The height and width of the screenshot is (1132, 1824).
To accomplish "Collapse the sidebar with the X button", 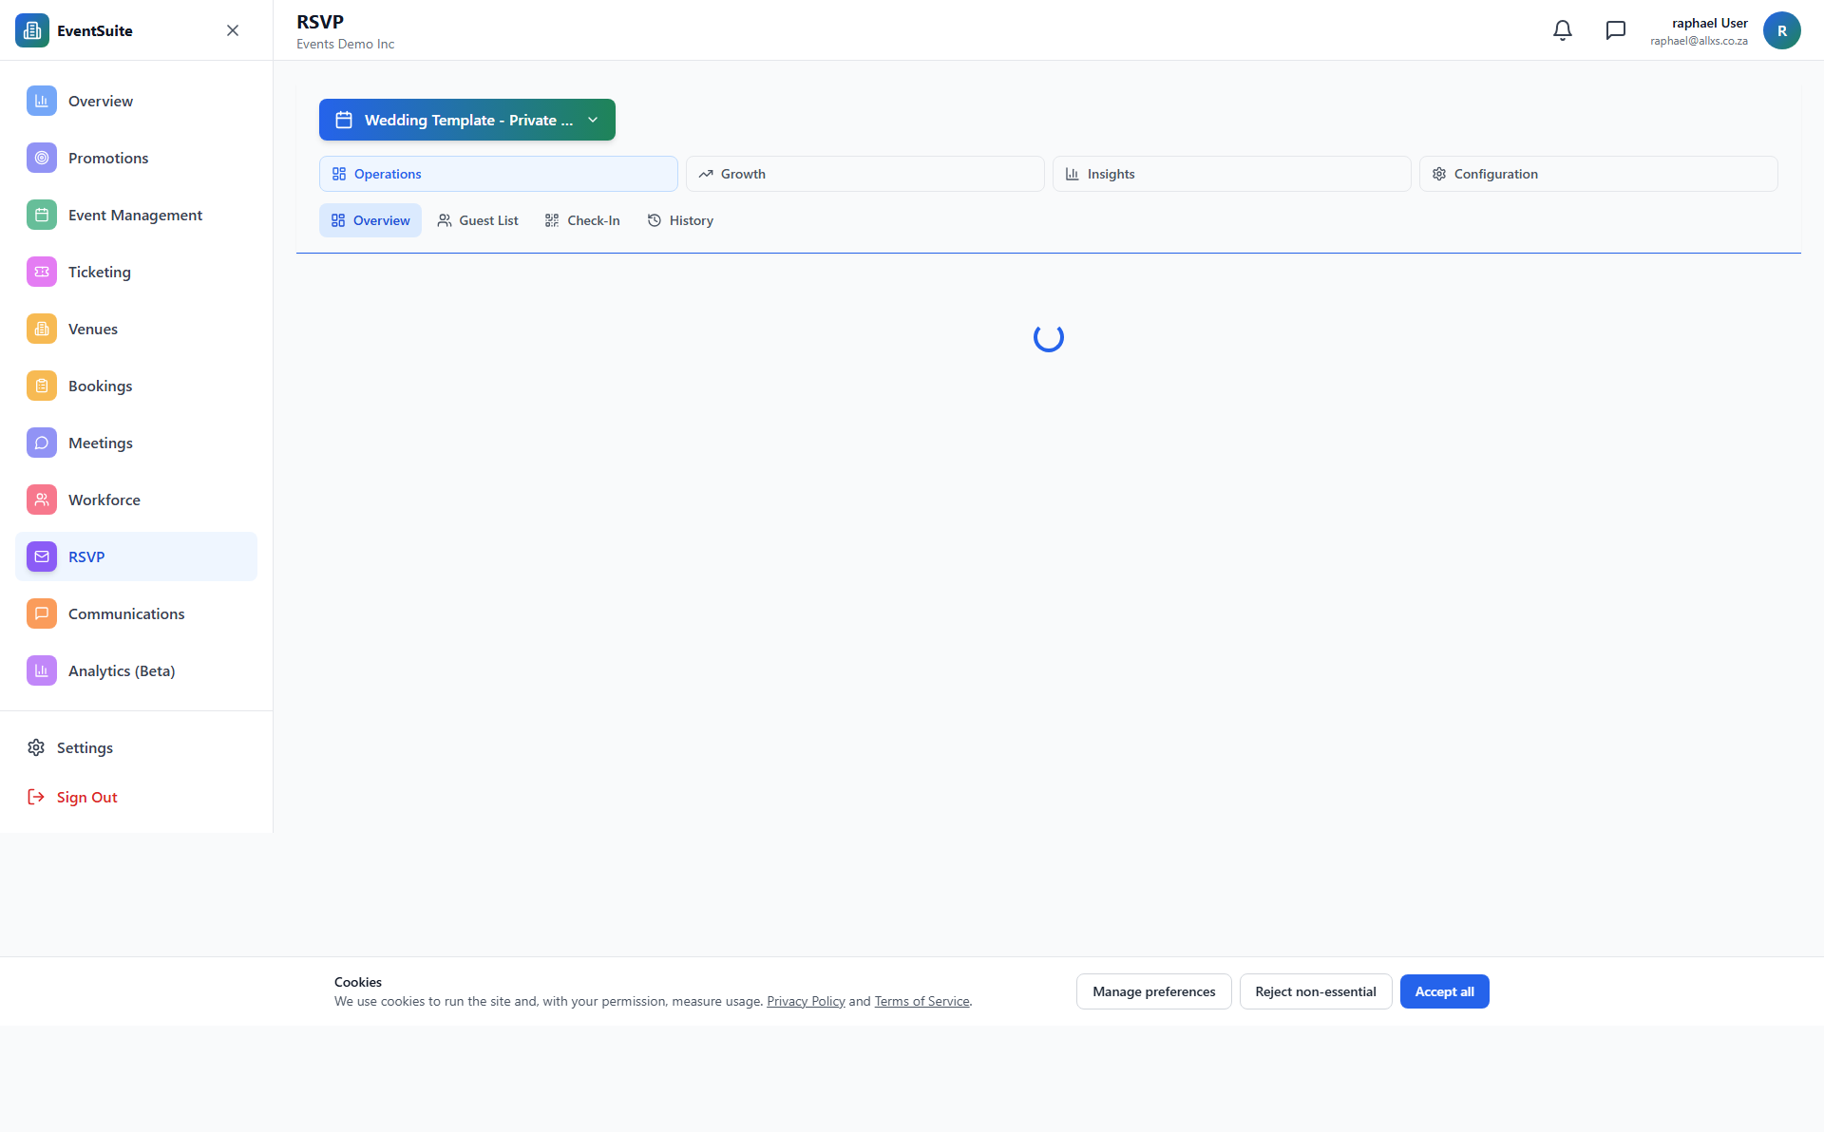I will tap(233, 30).
